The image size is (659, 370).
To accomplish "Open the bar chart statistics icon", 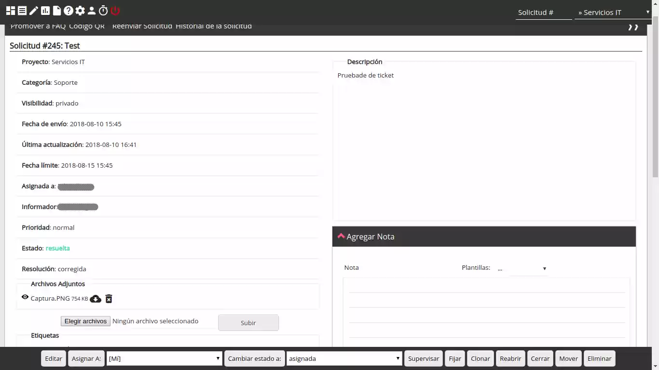I will coord(45,10).
